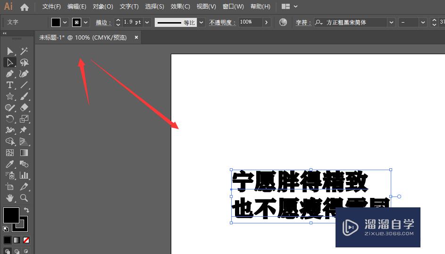The height and width of the screenshot is (254, 445).
Task: Set fill to None (red slash)
Action: click(26, 240)
